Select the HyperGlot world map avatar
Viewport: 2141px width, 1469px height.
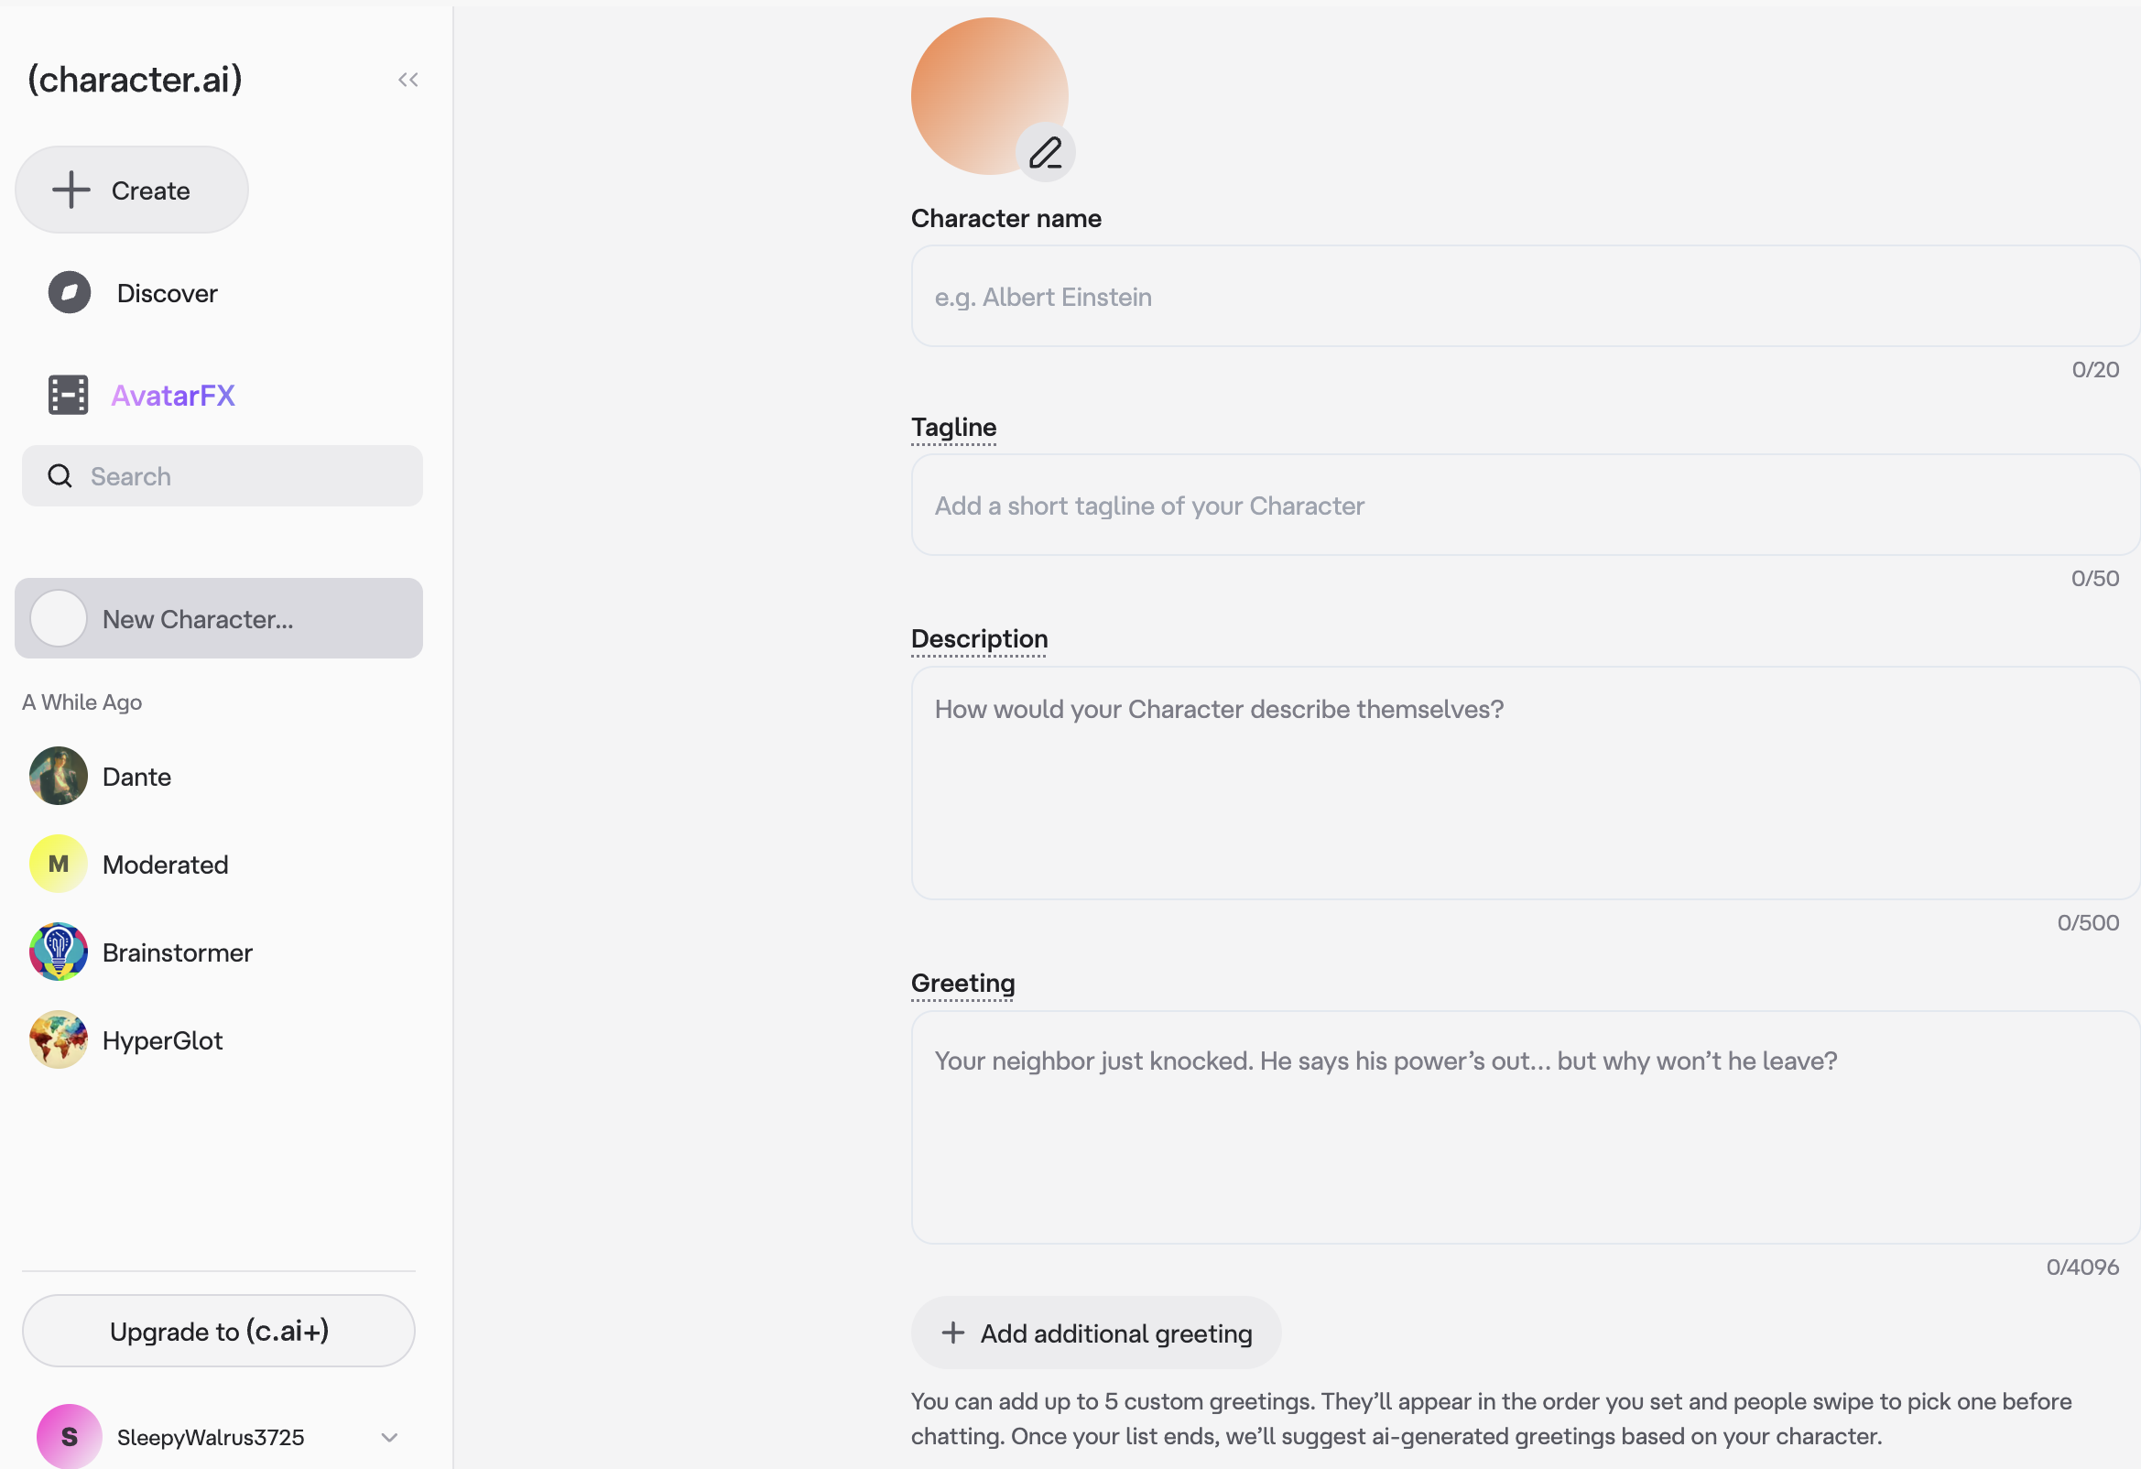click(x=58, y=1039)
